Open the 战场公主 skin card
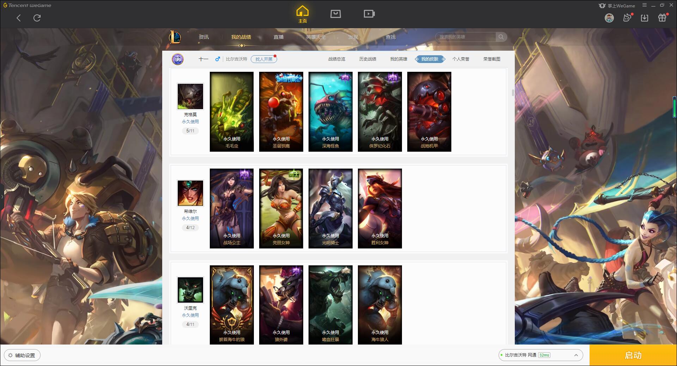This screenshot has width=677, height=366. click(x=232, y=209)
